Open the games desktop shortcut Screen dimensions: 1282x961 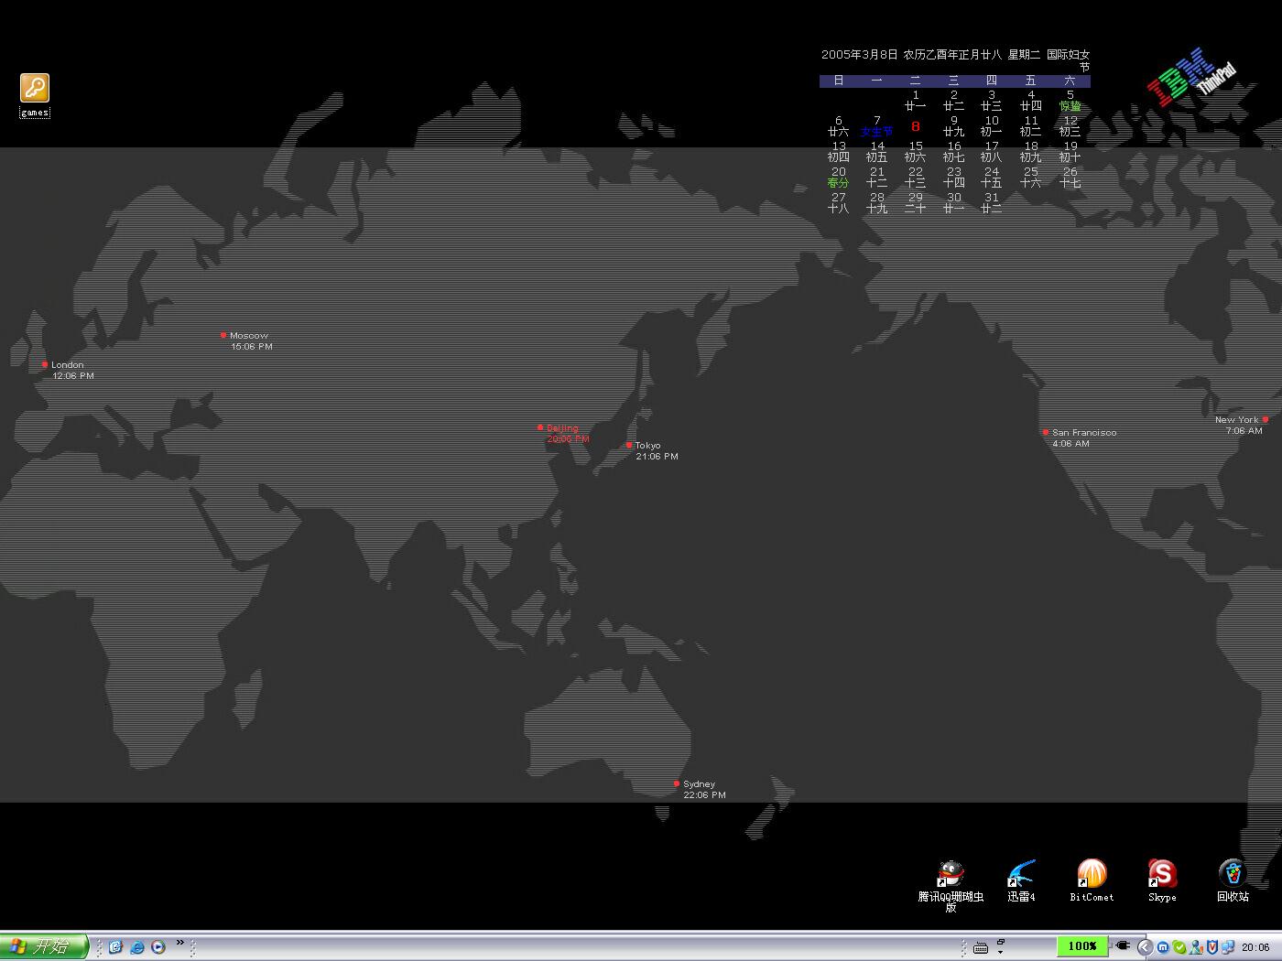coord(35,89)
